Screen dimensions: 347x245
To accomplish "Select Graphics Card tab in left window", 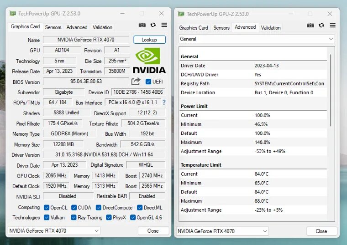I will 25,27.
